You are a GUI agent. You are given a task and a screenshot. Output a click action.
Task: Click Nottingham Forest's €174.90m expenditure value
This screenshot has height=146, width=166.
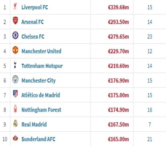coord(119,110)
